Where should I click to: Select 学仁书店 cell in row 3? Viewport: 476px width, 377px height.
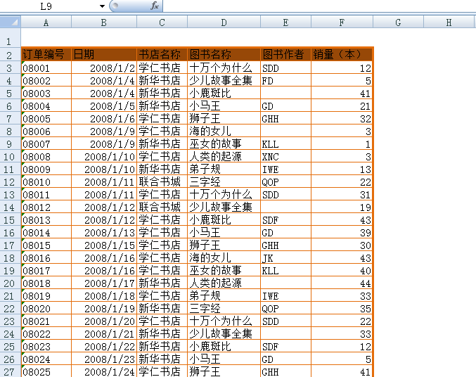pos(162,68)
